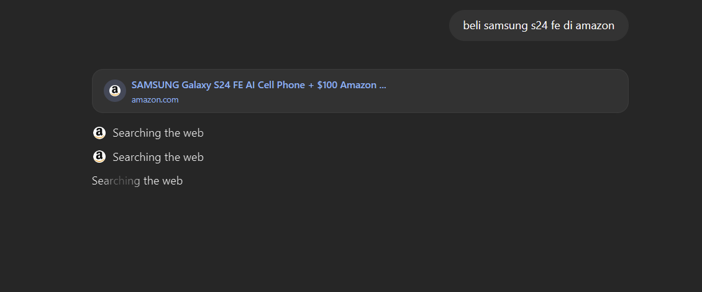Click the word "SAMSUNG" in the result card title

click(x=155, y=85)
